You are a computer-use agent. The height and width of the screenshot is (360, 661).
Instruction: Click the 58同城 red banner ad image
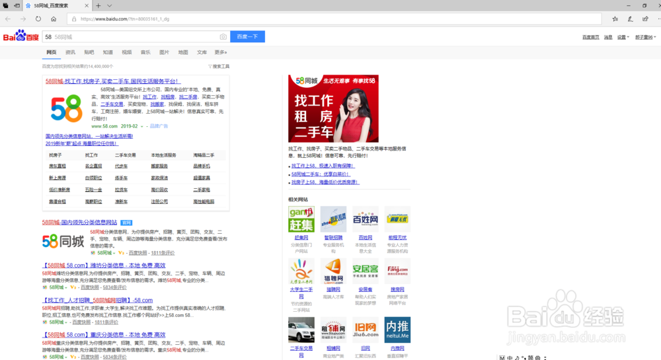[x=333, y=108]
